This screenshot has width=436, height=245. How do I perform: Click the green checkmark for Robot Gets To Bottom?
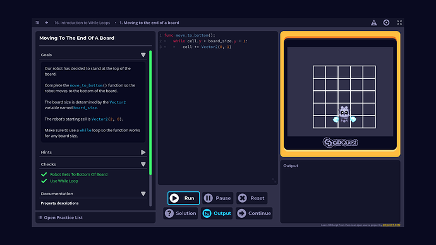[x=44, y=174]
